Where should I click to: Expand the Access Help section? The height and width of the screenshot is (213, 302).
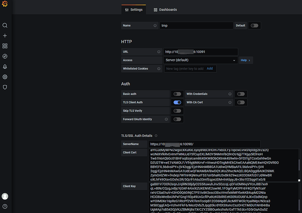pyautogui.click(x=246, y=60)
